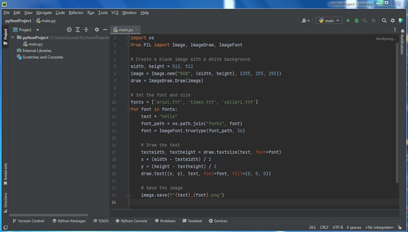Toggle the Bookmarks tool window

(5, 174)
